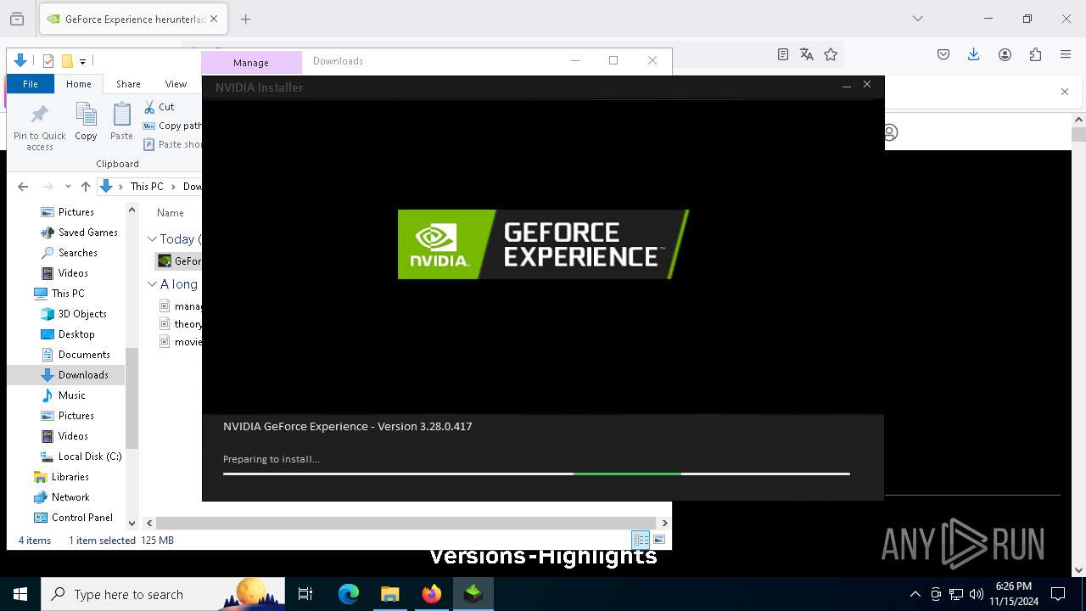Select the file starting with 'movie'

pos(181,342)
